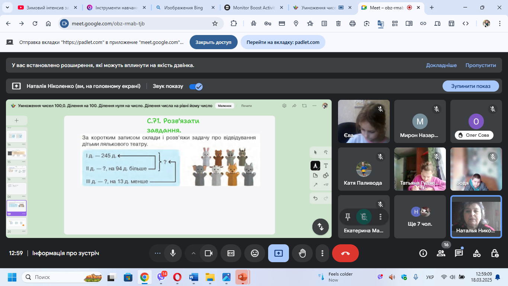Open the Padlet three-dots menu in header
Screen dimensions: 508x286
(315, 106)
